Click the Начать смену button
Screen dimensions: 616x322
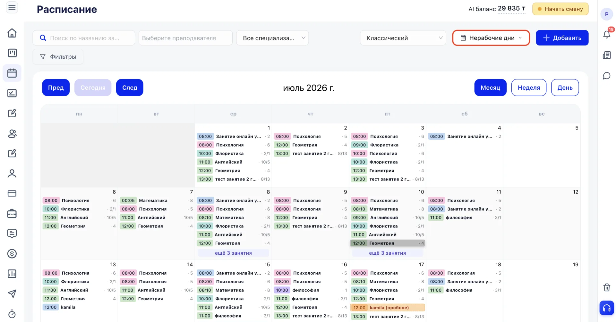pyautogui.click(x=560, y=9)
